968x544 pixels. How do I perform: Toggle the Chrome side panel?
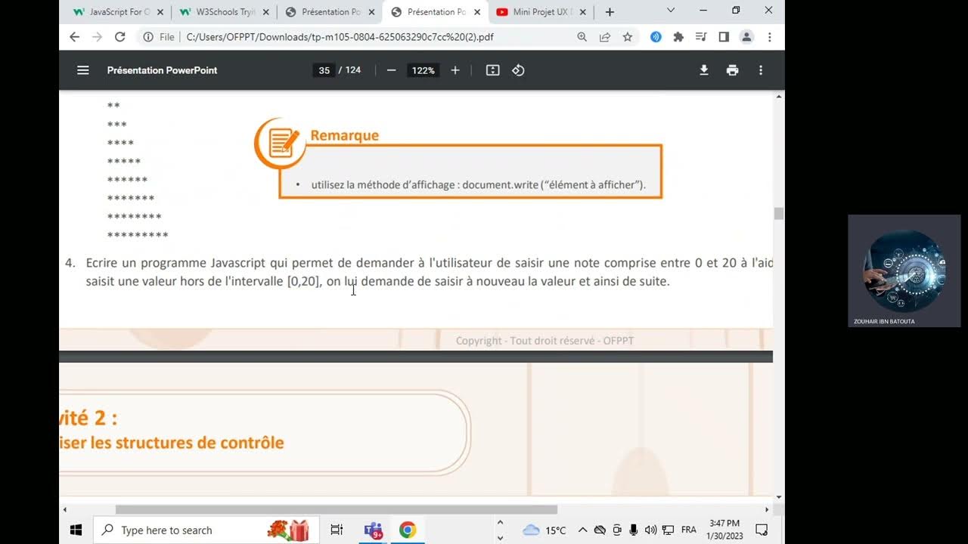724,37
